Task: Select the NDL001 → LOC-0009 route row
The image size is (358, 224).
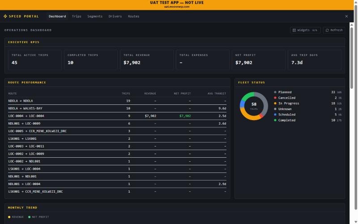Action: click(117, 124)
